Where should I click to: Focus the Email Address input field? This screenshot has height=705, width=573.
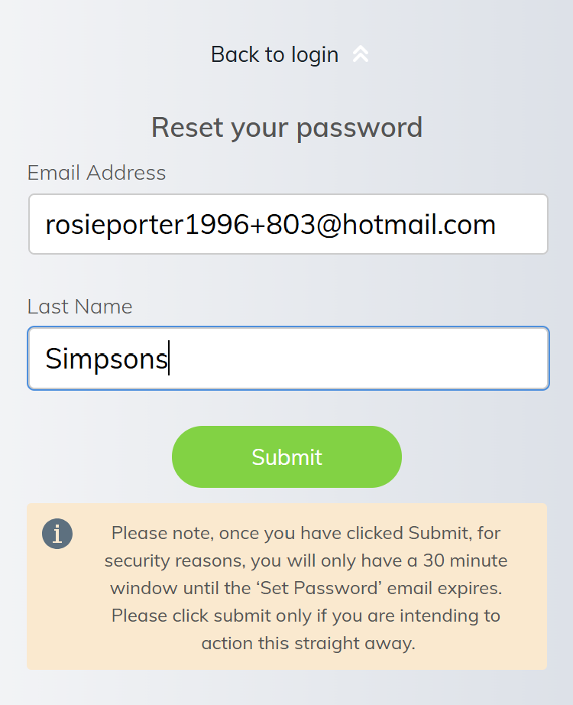click(288, 224)
